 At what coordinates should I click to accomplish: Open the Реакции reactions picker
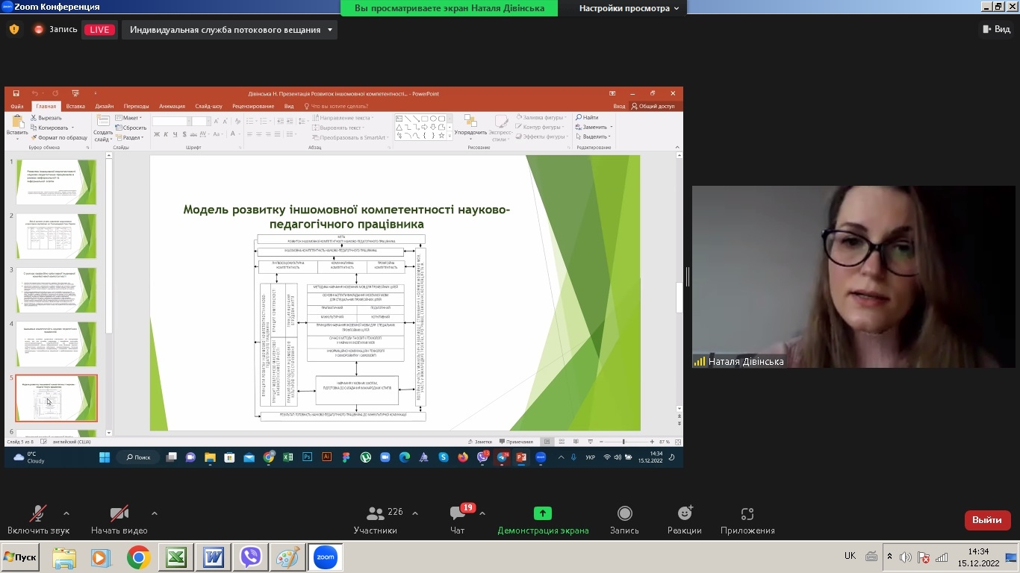pyautogui.click(x=684, y=519)
